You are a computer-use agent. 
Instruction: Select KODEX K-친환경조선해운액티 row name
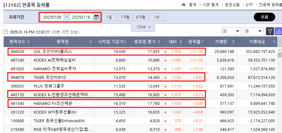(x=62, y=95)
